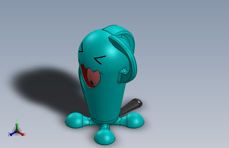Click the red X axis of the orientation triad
This screenshot has height=148, width=229.
pyautogui.click(x=20, y=133)
